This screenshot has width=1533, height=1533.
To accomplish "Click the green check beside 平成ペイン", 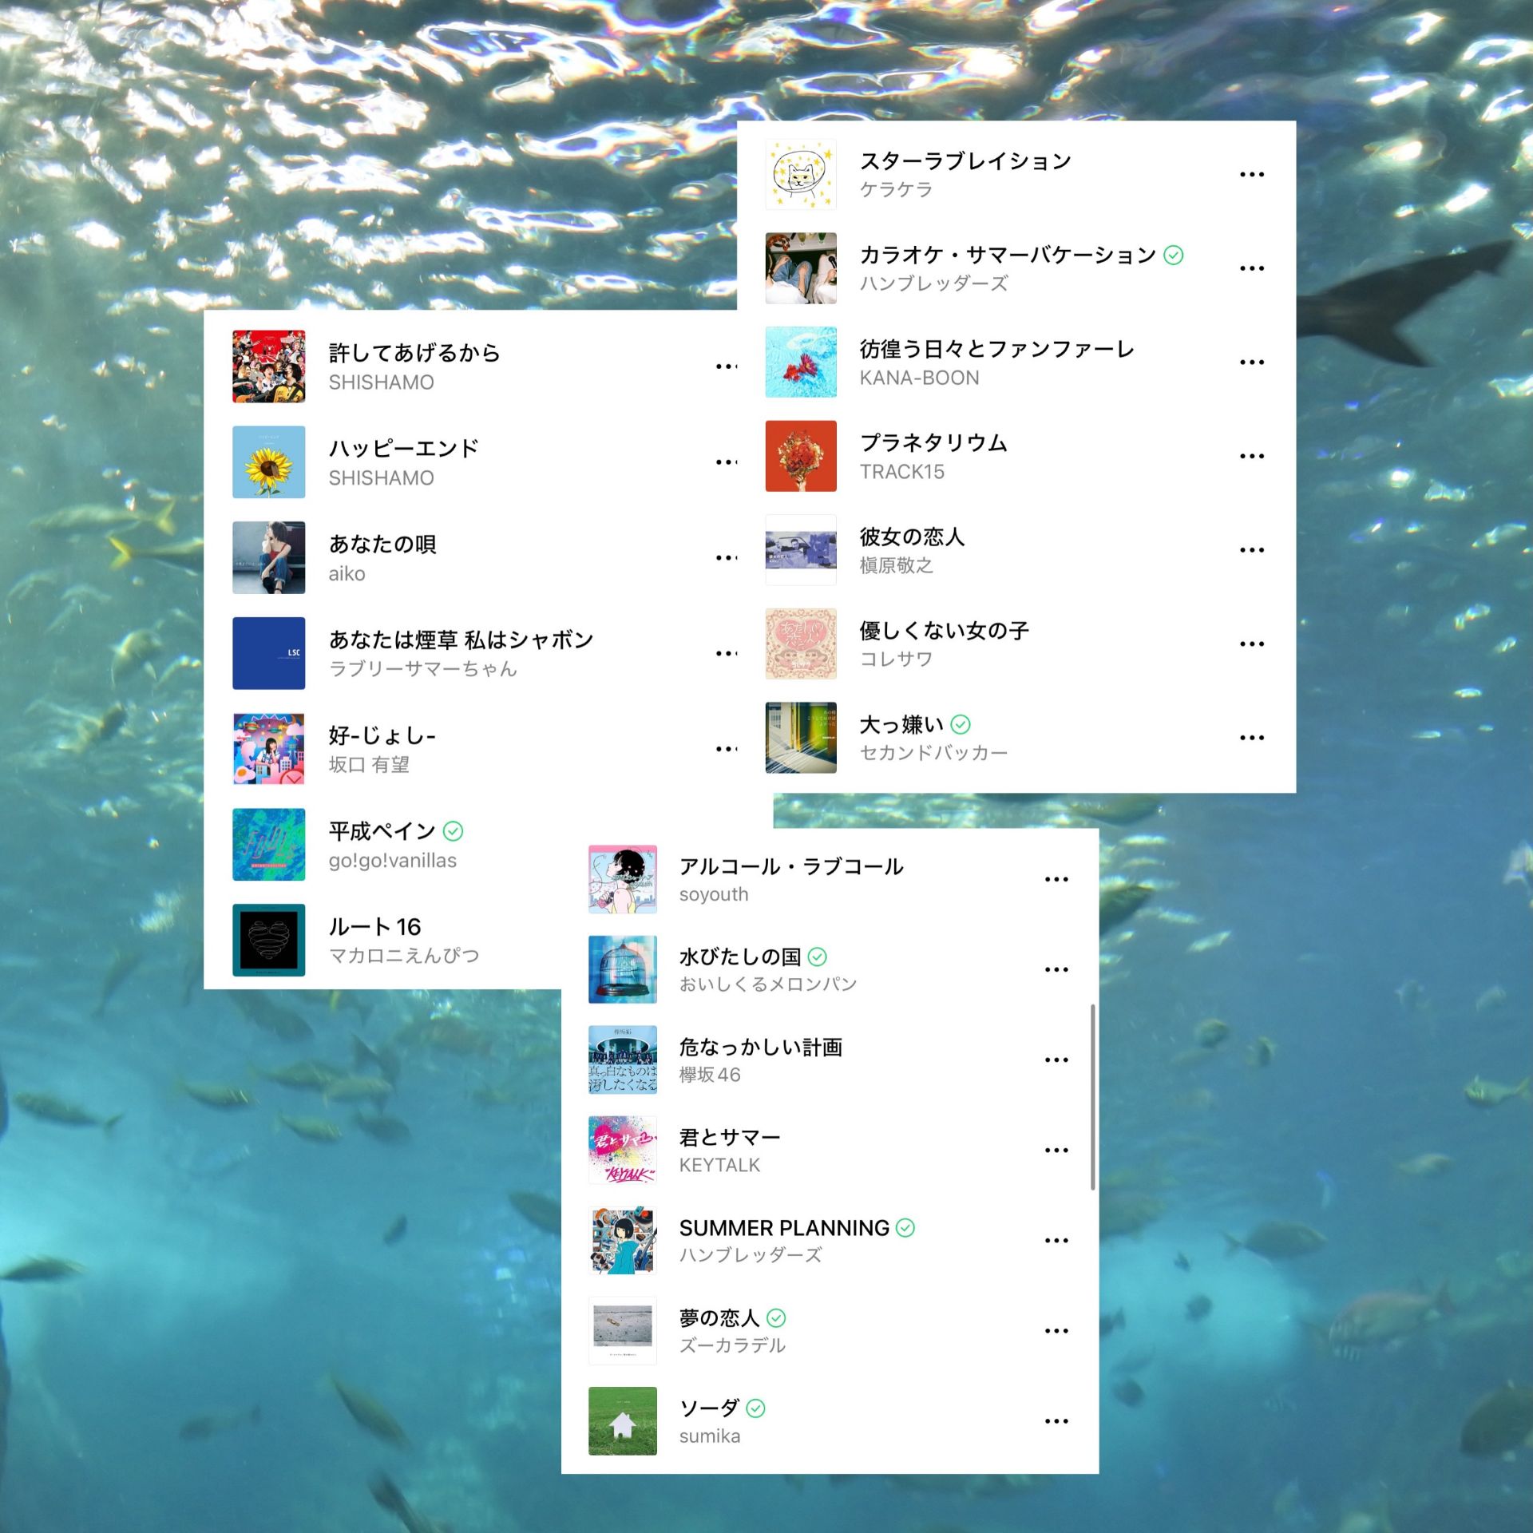I will (x=453, y=831).
